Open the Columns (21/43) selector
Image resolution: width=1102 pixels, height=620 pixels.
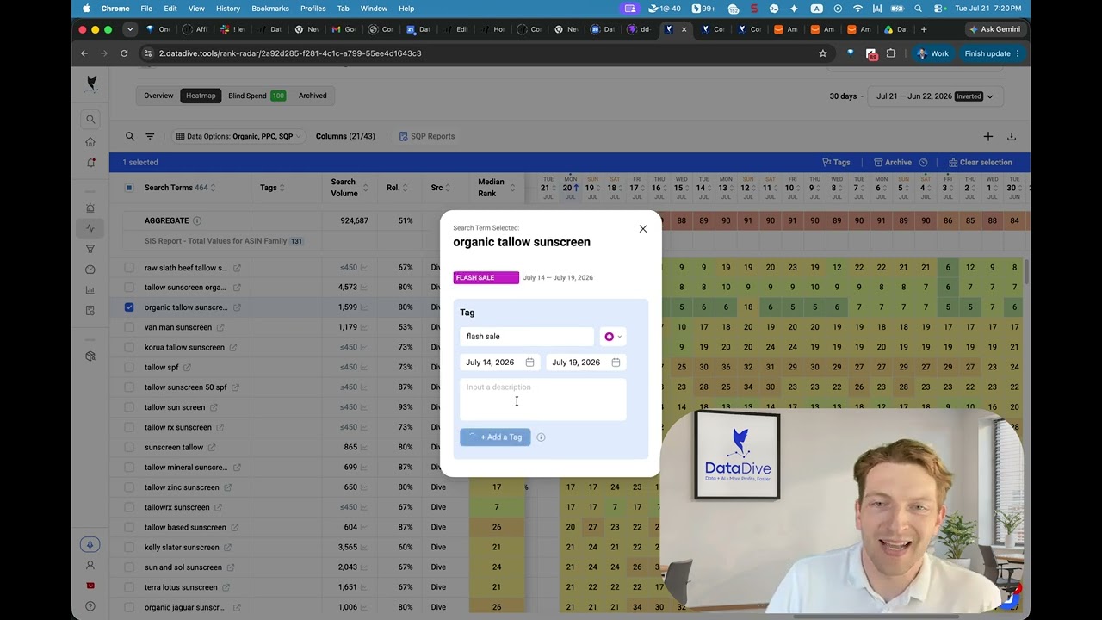[345, 136]
